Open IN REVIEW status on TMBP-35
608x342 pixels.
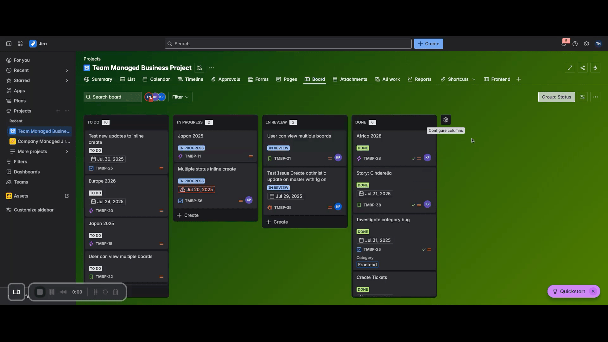click(278, 187)
